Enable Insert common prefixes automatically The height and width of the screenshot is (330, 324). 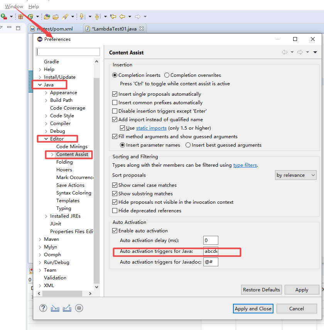pos(115,103)
